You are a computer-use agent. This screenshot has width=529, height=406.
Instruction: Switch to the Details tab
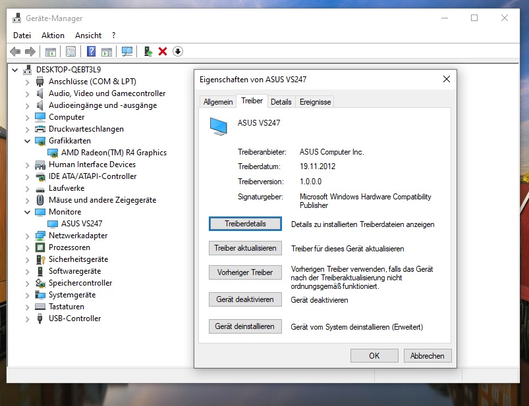click(x=281, y=102)
